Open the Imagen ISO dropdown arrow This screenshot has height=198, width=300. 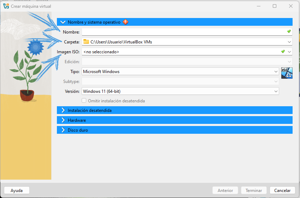point(289,52)
